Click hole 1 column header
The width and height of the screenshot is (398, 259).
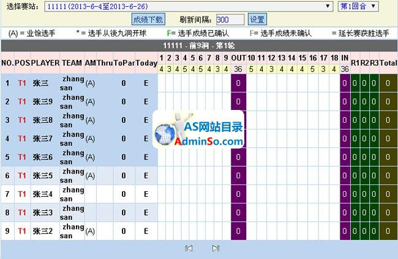click(162, 58)
